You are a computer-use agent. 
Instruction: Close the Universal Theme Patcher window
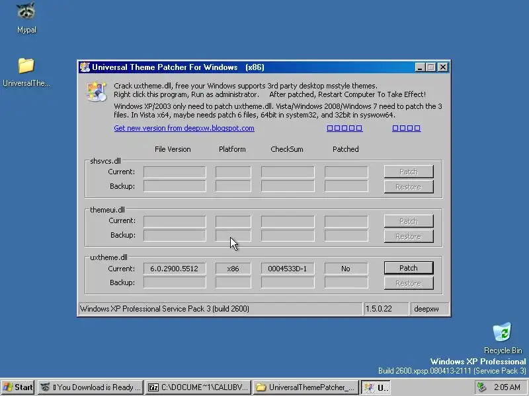click(x=443, y=67)
